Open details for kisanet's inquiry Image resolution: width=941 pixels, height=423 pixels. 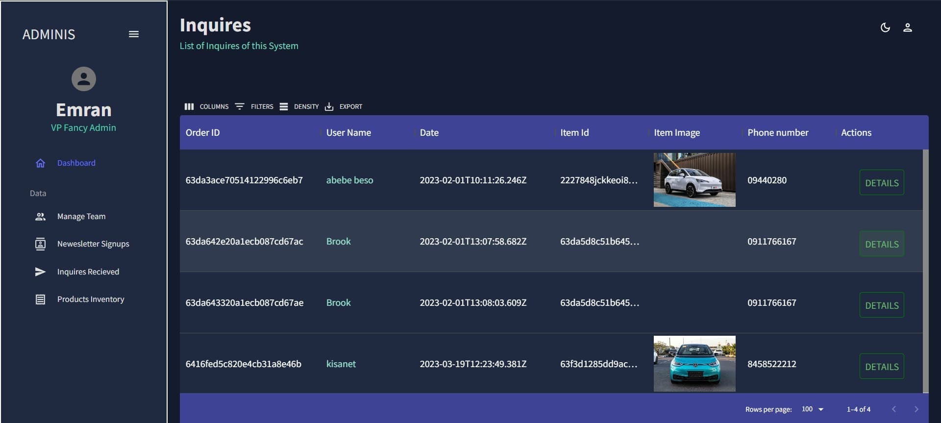click(881, 367)
